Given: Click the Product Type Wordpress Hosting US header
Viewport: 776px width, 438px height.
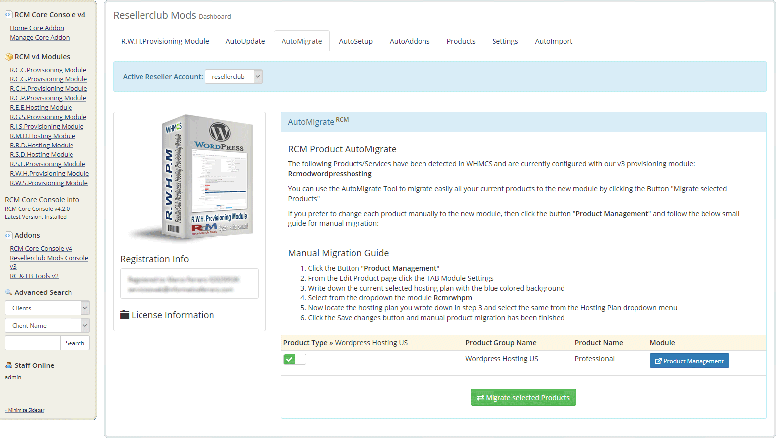Looking at the screenshot, I should (x=345, y=343).
